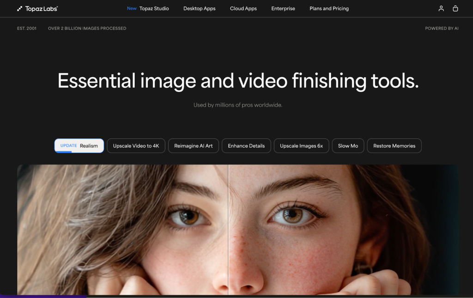
Task: Click the Over 2 Billion Images Processed text
Action: [87, 28]
